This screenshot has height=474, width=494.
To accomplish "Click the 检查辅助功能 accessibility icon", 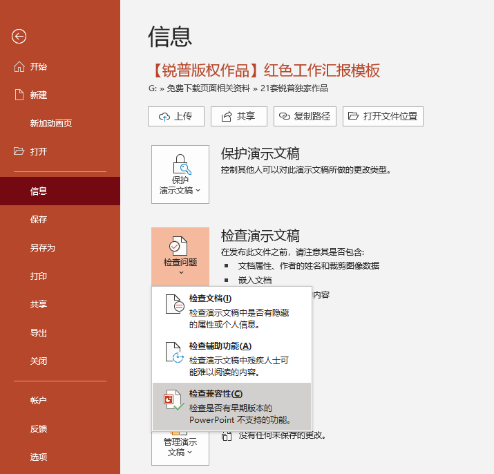I will point(175,352).
